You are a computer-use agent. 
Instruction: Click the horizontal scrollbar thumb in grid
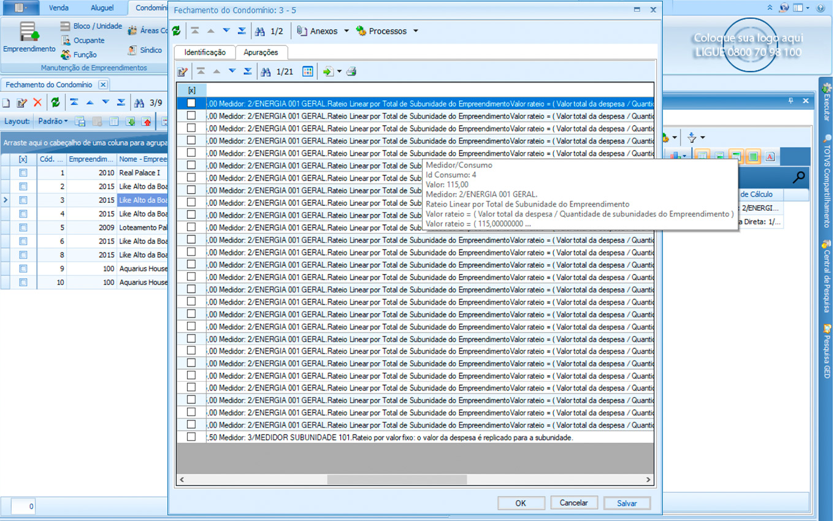(397, 479)
